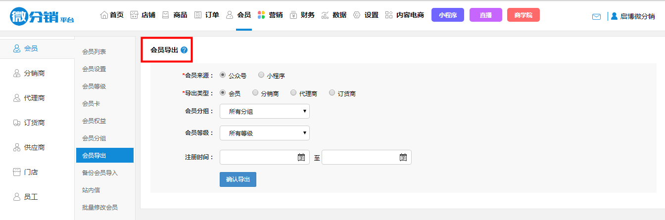Click the help question mark icon beside 会员导出

[184, 50]
